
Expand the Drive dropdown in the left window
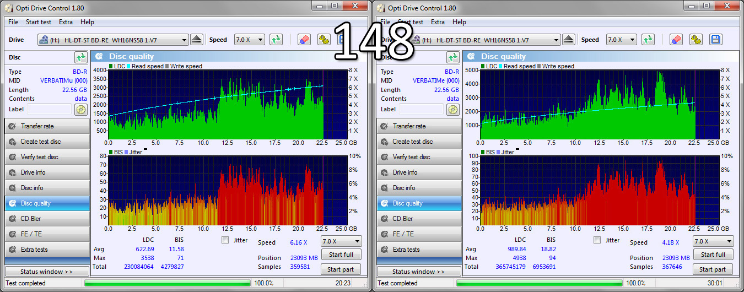(184, 40)
